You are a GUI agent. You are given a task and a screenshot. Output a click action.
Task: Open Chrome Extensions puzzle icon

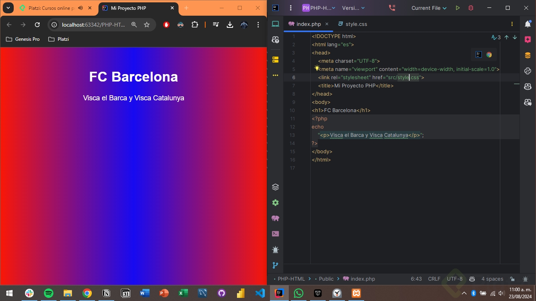pyautogui.click(x=195, y=25)
